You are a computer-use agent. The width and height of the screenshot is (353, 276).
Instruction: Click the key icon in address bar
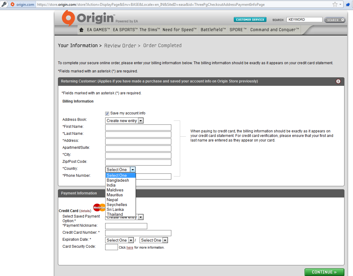(x=4, y=4)
